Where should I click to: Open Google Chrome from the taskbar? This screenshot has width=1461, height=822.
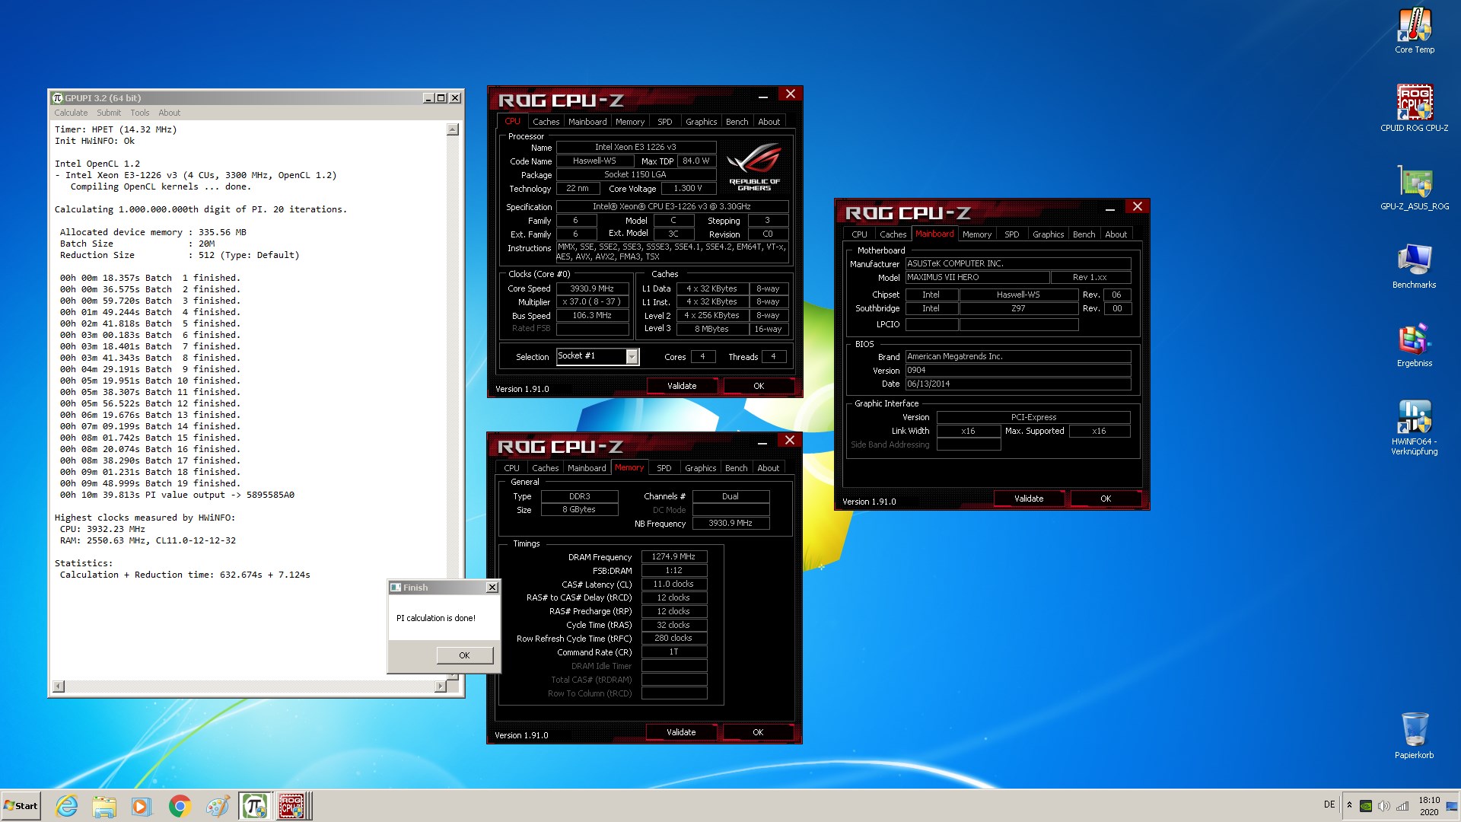180,806
